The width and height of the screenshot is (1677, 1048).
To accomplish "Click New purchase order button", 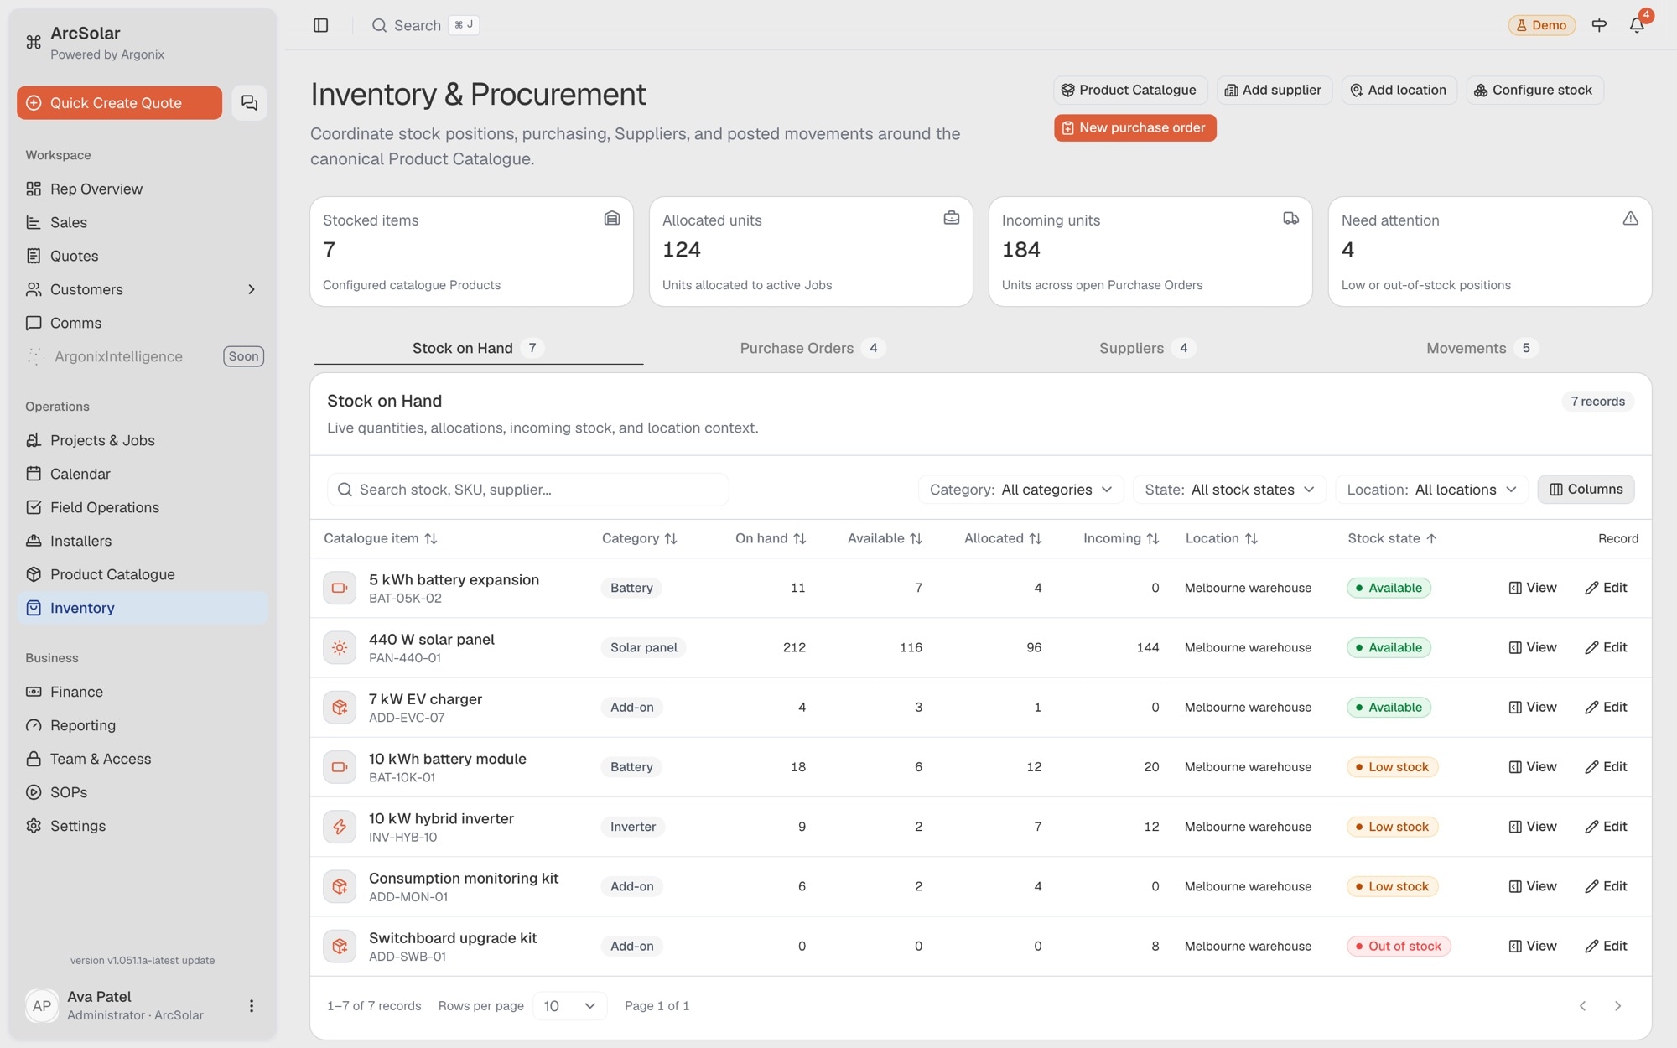I will [1134, 127].
